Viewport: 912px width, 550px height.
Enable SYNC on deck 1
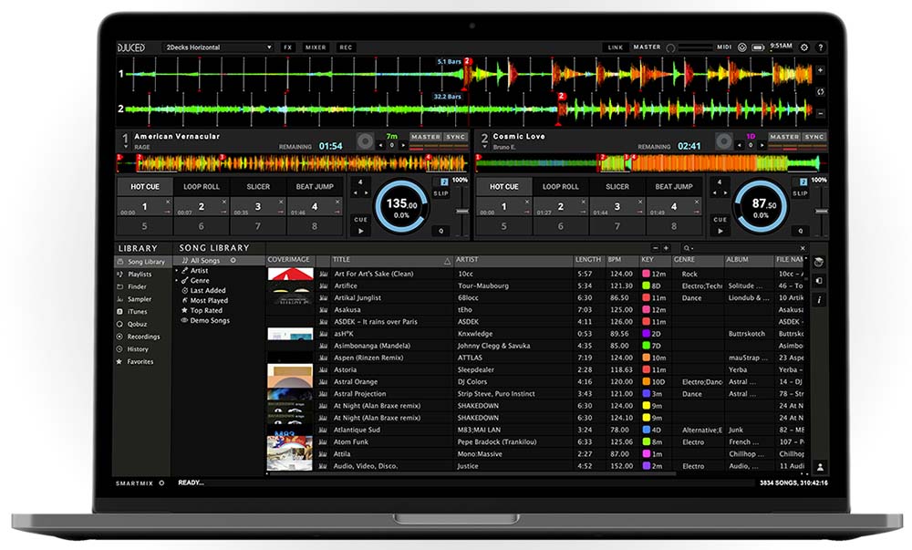point(456,137)
